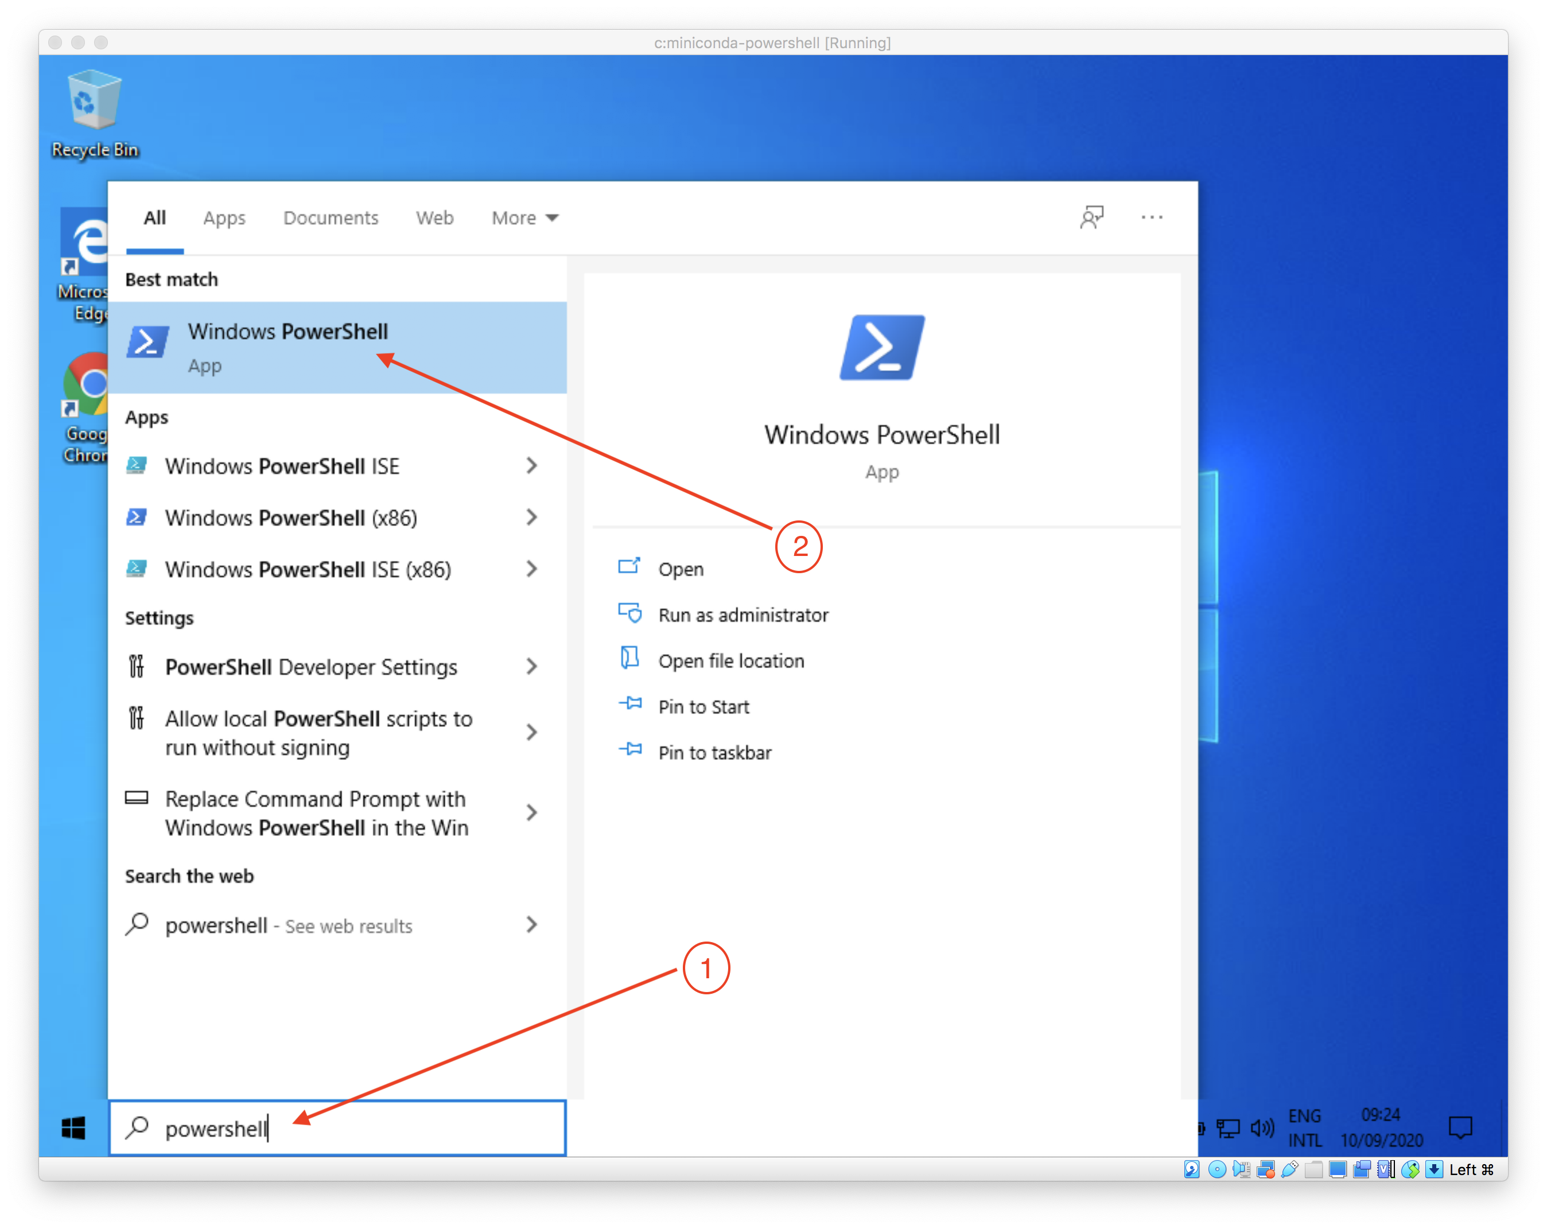The image size is (1547, 1229).
Task: Open the three-dots options menu in search panel
Action: click(1152, 217)
